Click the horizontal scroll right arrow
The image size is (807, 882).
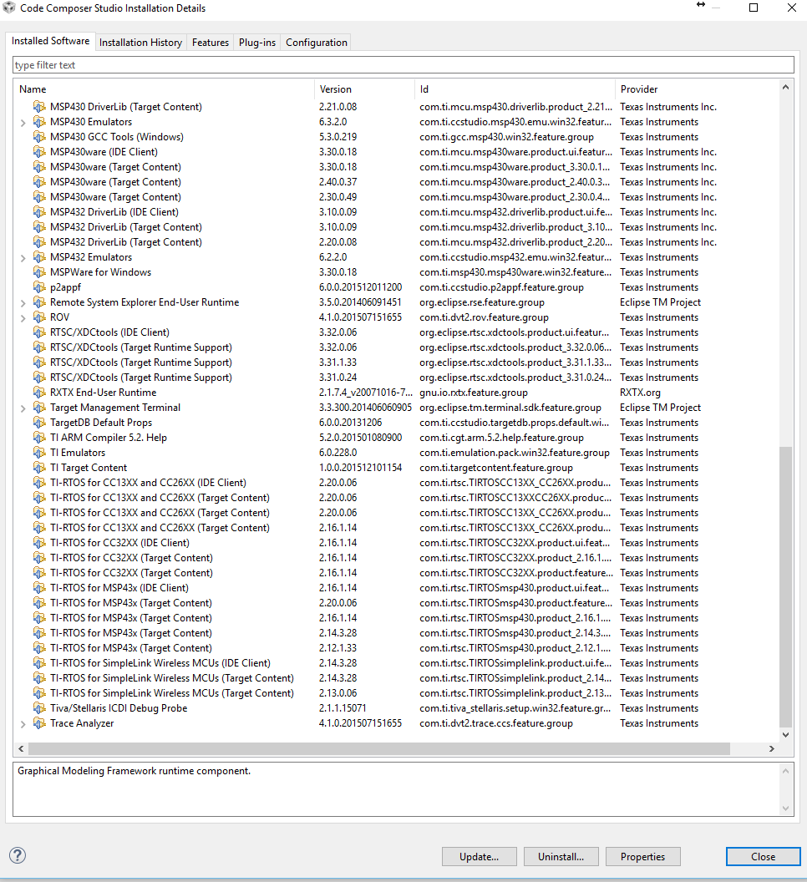[772, 748]
